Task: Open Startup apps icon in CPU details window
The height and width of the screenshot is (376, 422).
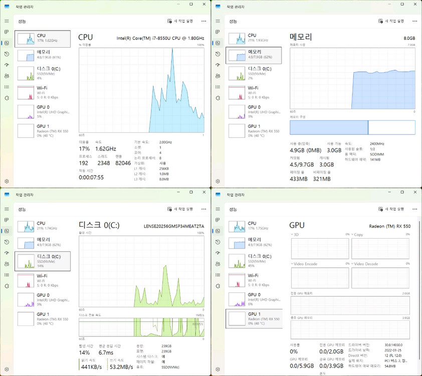Action: (x=7, y=65)
